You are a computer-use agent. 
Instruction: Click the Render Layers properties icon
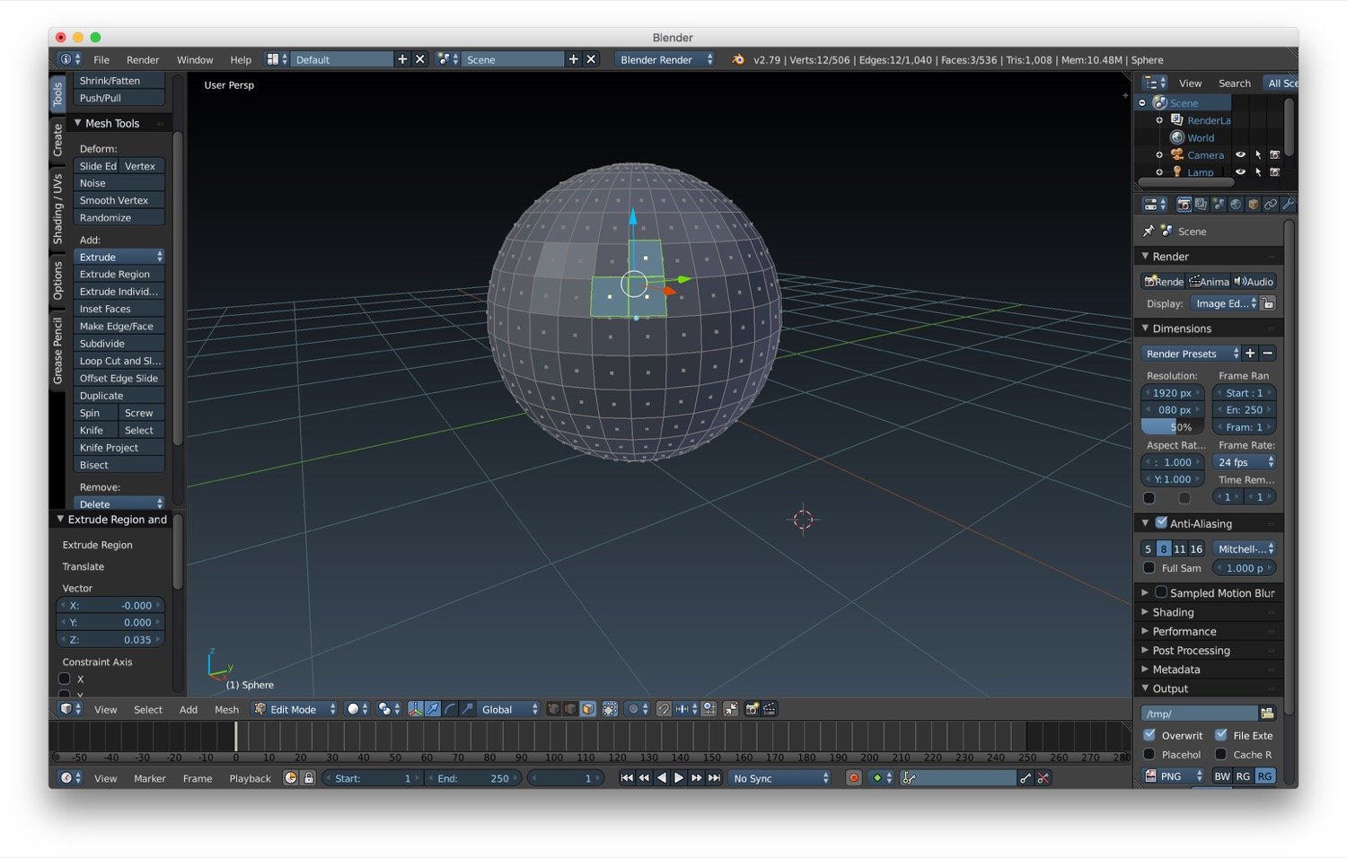coord(1201,205)
